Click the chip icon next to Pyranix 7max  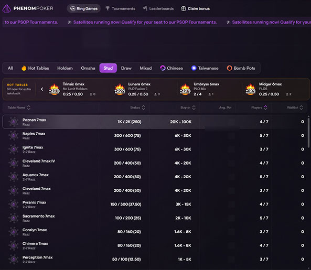coord(14,204)
